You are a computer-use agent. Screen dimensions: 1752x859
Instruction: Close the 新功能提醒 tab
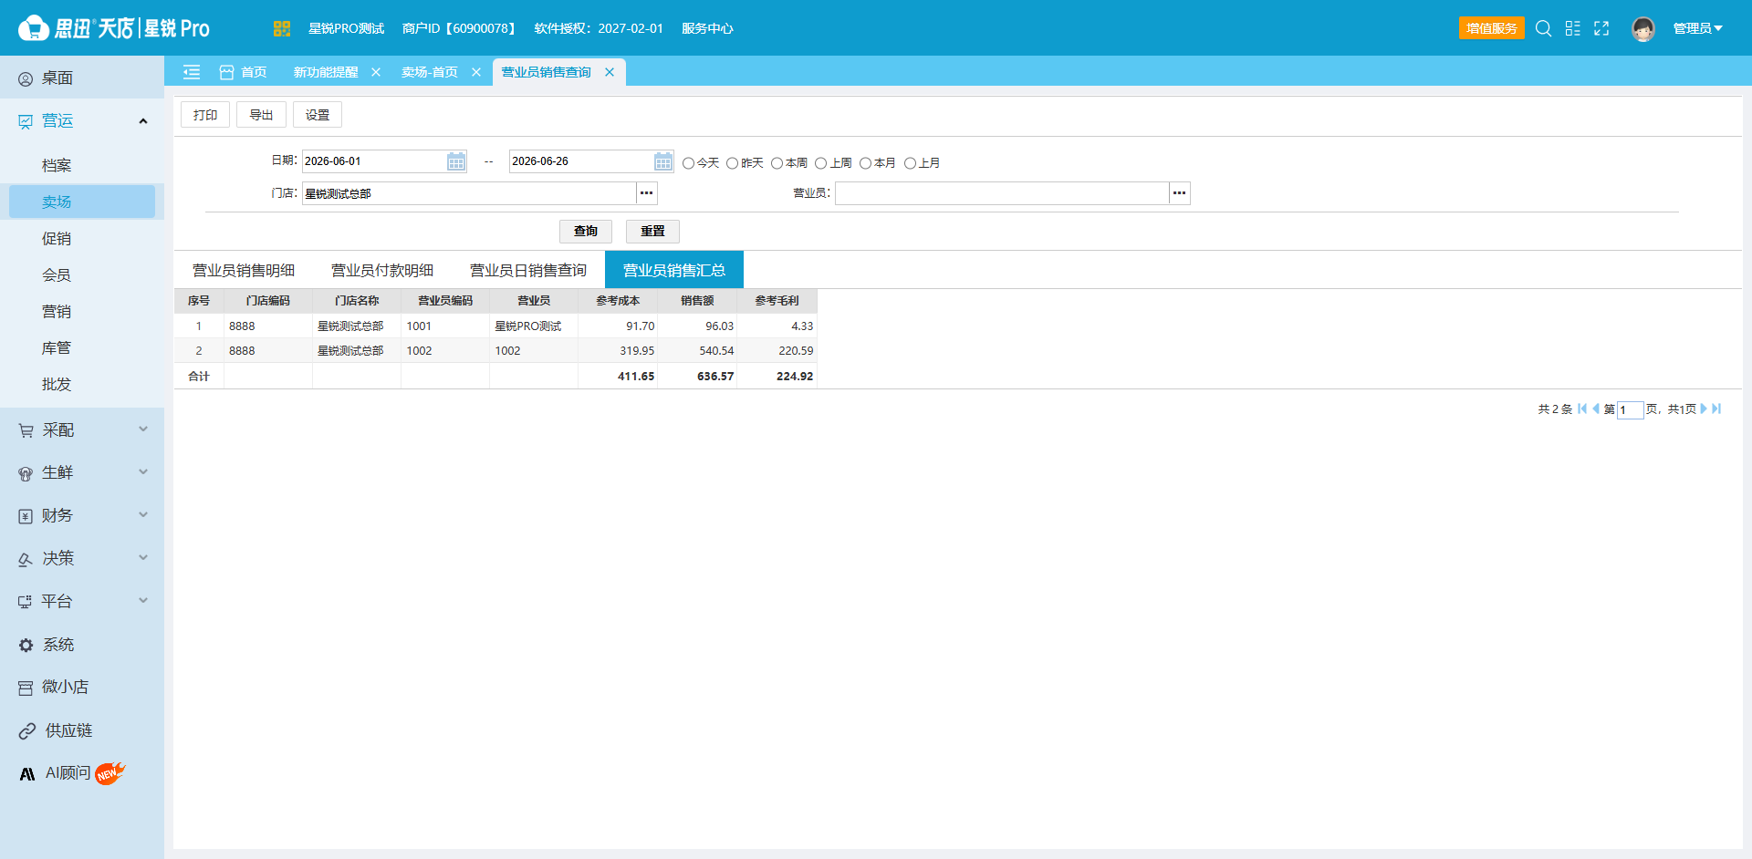tap(376, 72)
